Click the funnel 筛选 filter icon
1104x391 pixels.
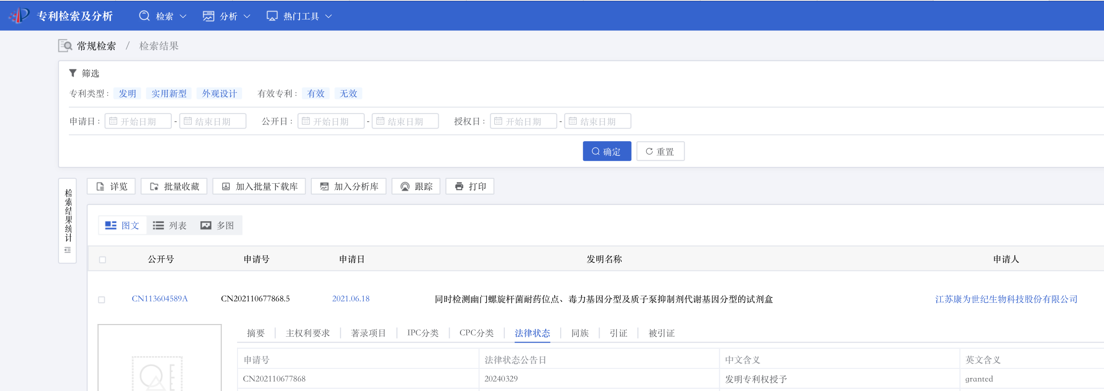click(x=73, y=73)
